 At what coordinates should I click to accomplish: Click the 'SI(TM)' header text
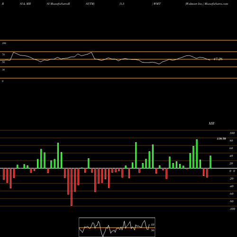90,4
